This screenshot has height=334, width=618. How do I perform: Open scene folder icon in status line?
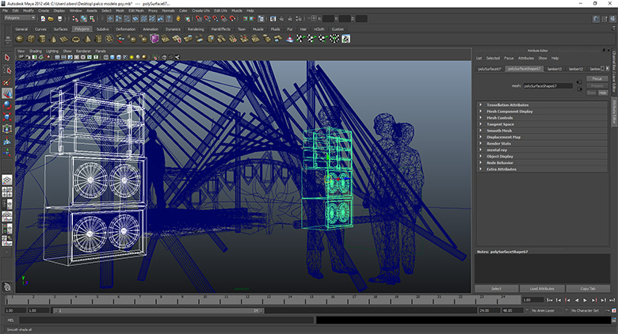[51, 18]
